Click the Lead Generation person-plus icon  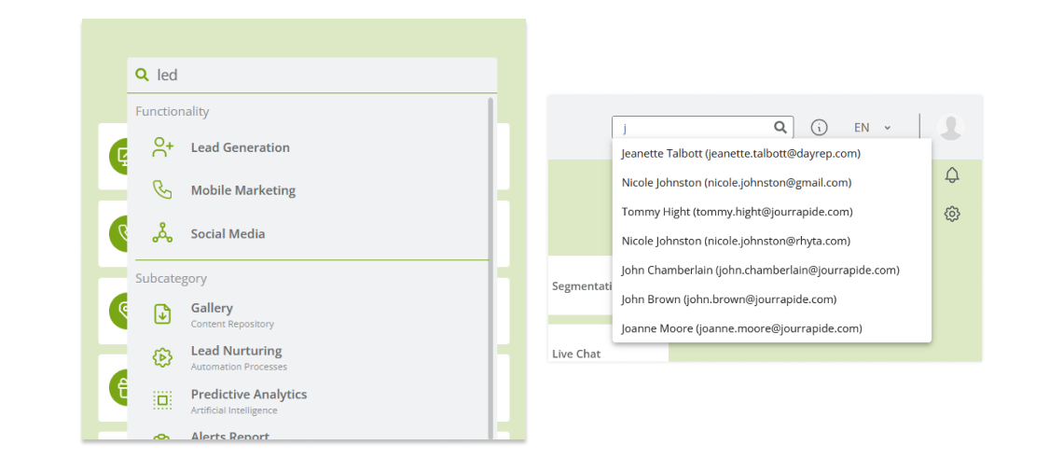click(162, 147)
